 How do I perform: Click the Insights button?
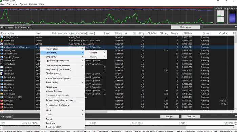pyautogui.click(x=170, y=117)
